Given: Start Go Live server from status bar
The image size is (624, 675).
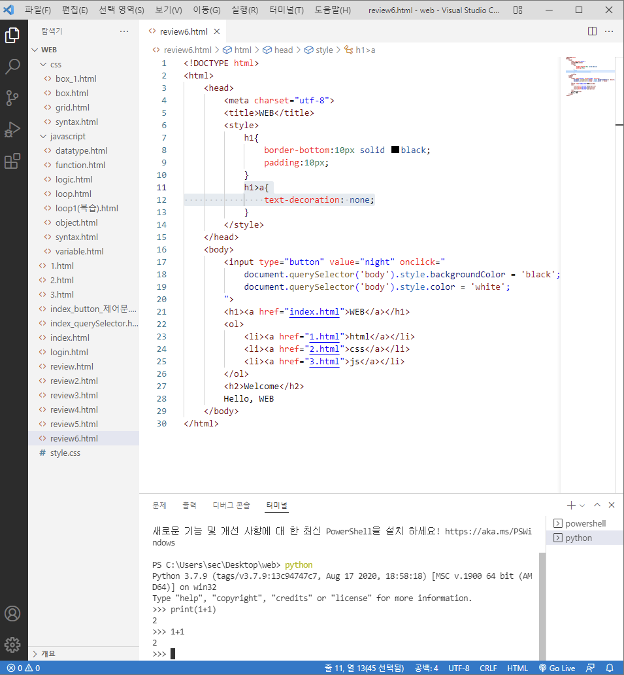Looking at the screenshot, I should 557,668.
